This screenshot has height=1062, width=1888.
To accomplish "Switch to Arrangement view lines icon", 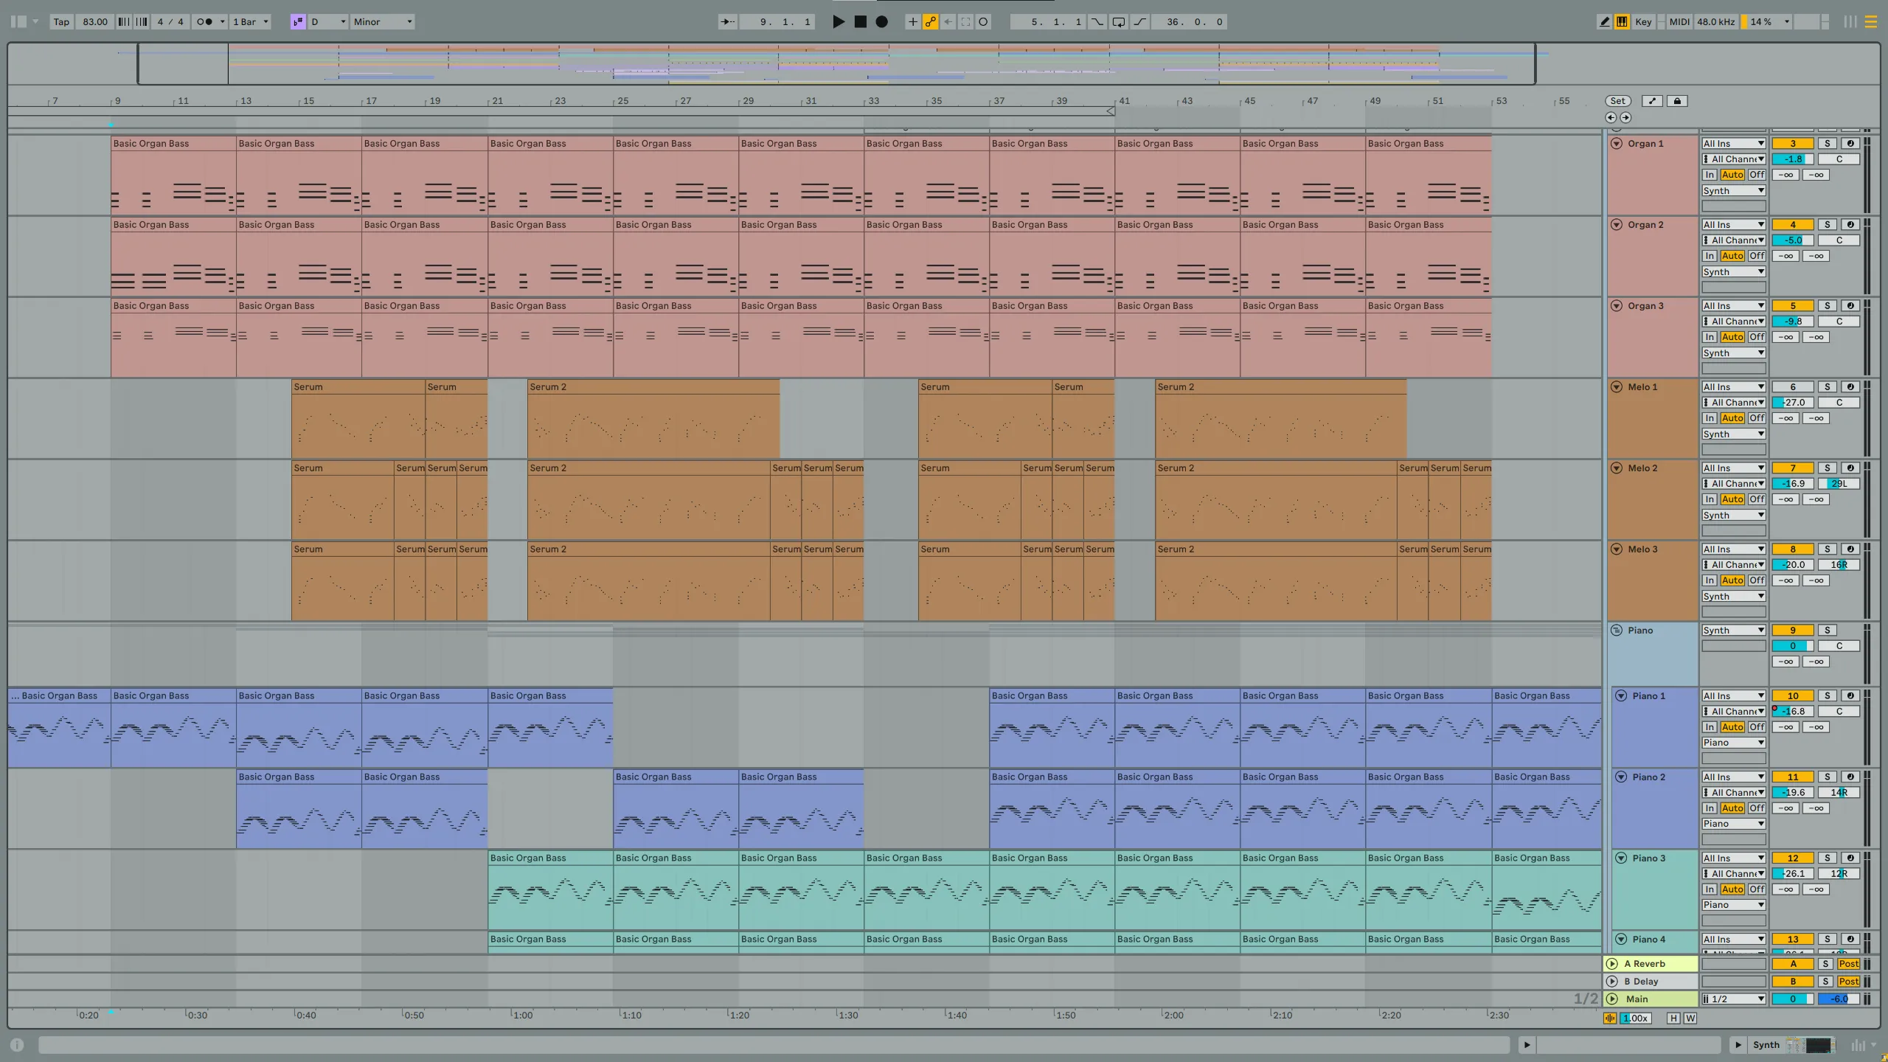I will click(x=1870, y=21).
